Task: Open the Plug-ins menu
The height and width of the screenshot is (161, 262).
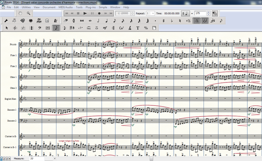Action: click(x=91, y=7)
